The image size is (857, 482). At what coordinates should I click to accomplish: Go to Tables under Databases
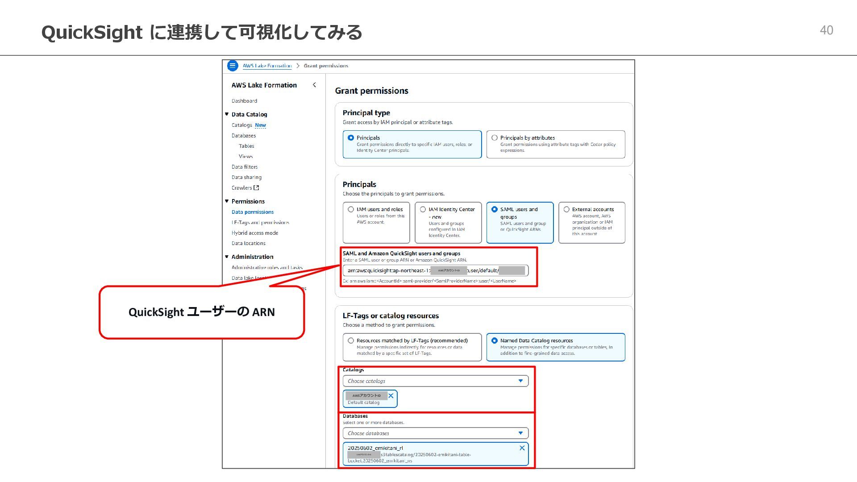(246, 146)
